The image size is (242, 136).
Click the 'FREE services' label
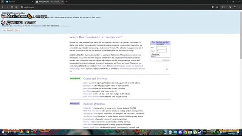tap(75, 79)
